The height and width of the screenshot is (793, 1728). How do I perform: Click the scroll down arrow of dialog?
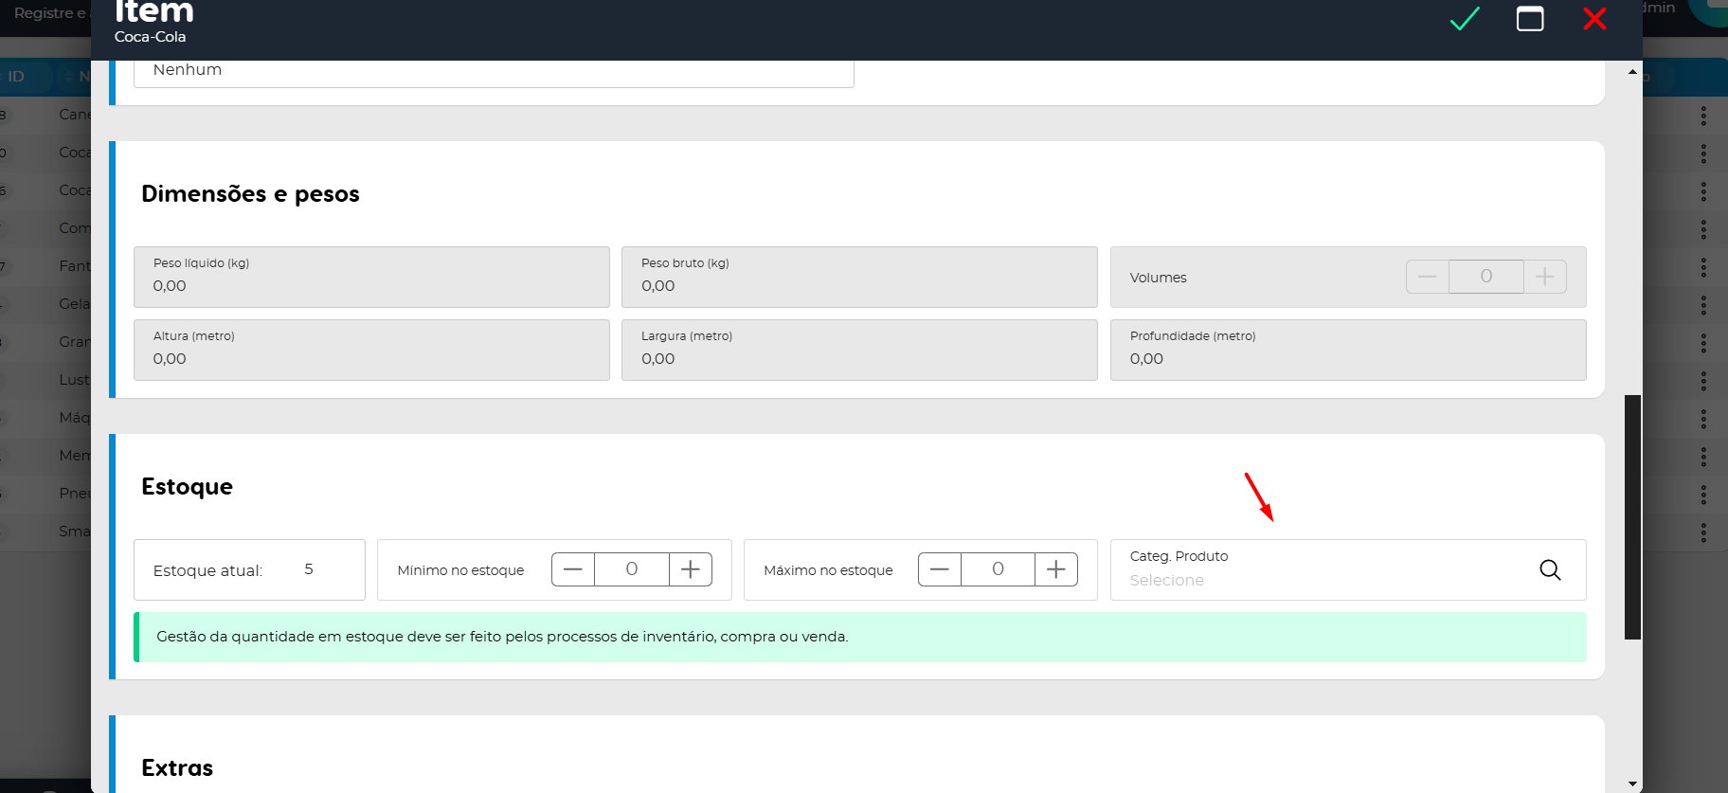click(x=1632, y=784)
